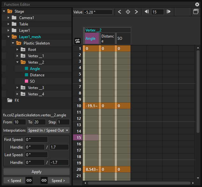This screenshot has width=202, height=187.
Task: Click the Table folder icon
Action: pyautogui.click(x=14, y=24)
